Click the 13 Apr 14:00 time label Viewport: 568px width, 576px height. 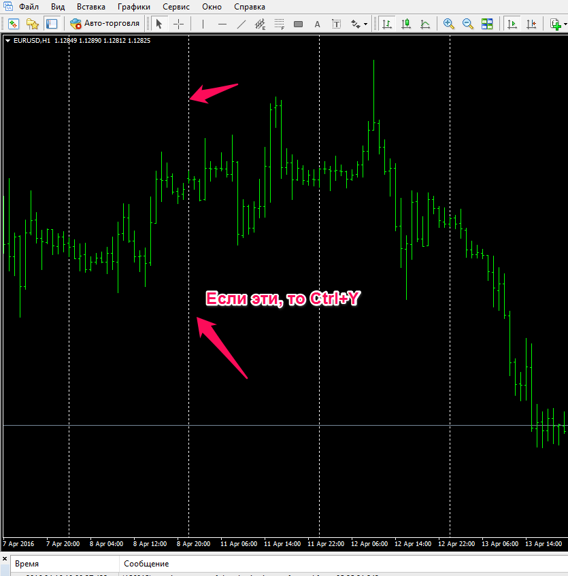(x=544, y=543)
